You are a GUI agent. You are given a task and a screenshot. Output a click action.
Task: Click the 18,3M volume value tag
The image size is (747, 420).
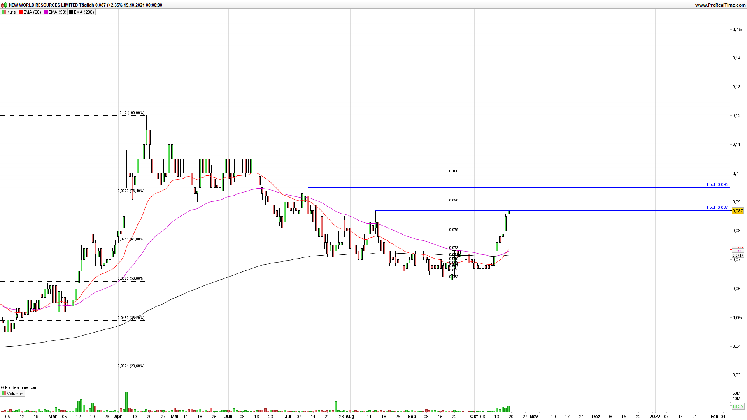tap(738, 406)
